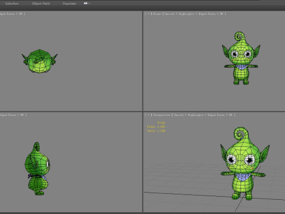Select the Verts count statistic text
Screen dimensions: 285x214
coord(156,131)
